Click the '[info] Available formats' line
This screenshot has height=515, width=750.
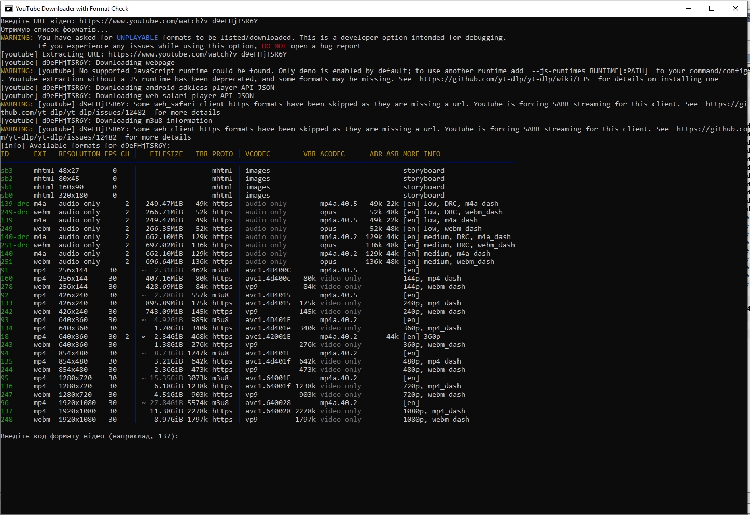point(86,146)
